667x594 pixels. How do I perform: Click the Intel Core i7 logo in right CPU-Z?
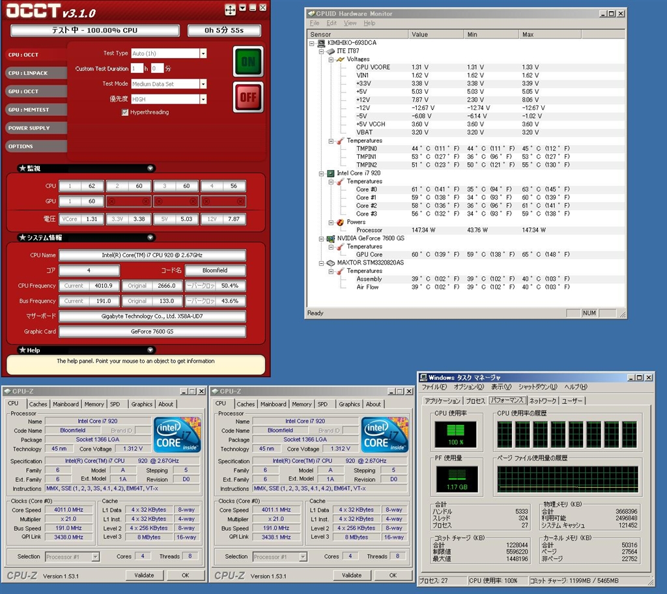[x=385, y=434]
